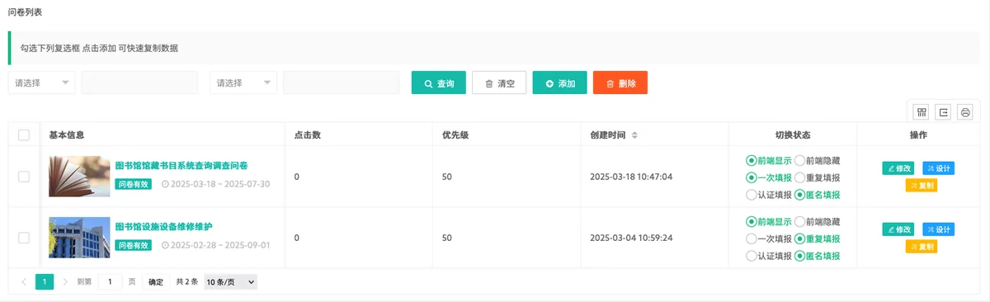Screen dimensions: 990x302
Task: Click the 问卷列表 page title
Action: [26, 12]
